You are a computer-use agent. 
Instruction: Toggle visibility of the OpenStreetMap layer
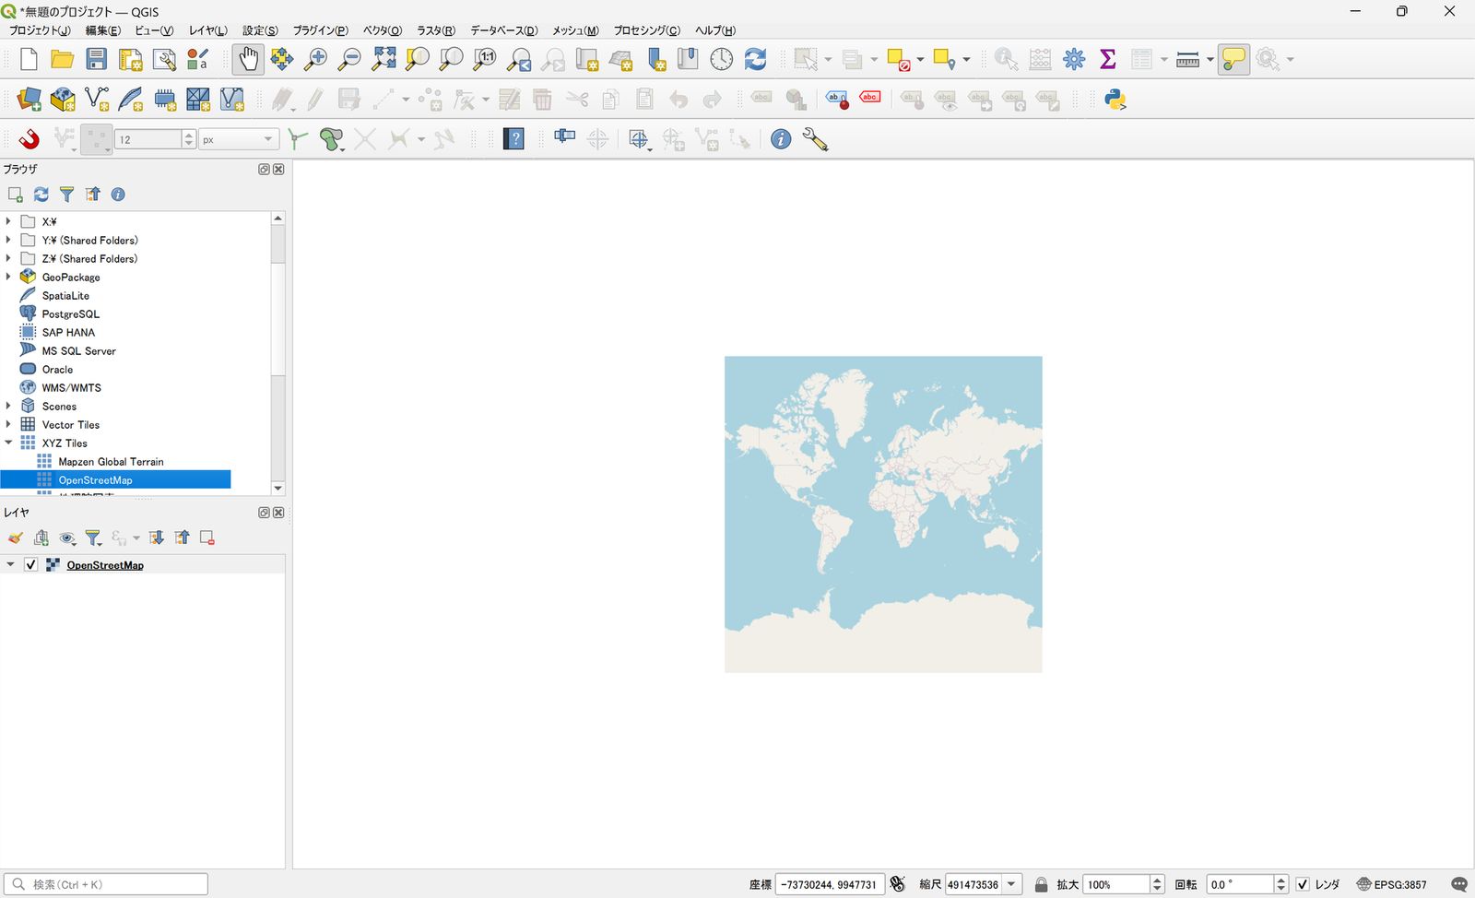point(30,565)
